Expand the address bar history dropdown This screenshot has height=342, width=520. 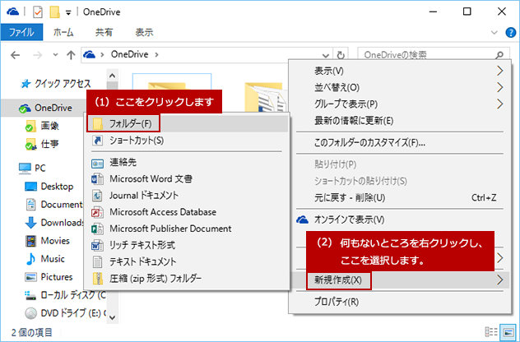click(326, 55)
